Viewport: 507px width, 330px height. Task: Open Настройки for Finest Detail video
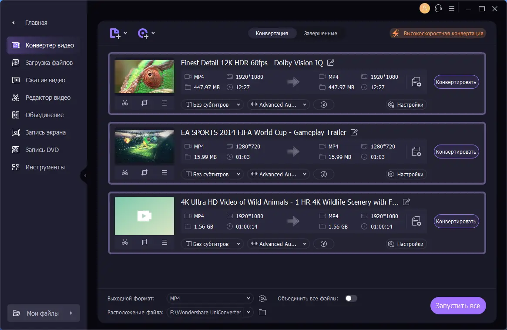pos(406,104)
